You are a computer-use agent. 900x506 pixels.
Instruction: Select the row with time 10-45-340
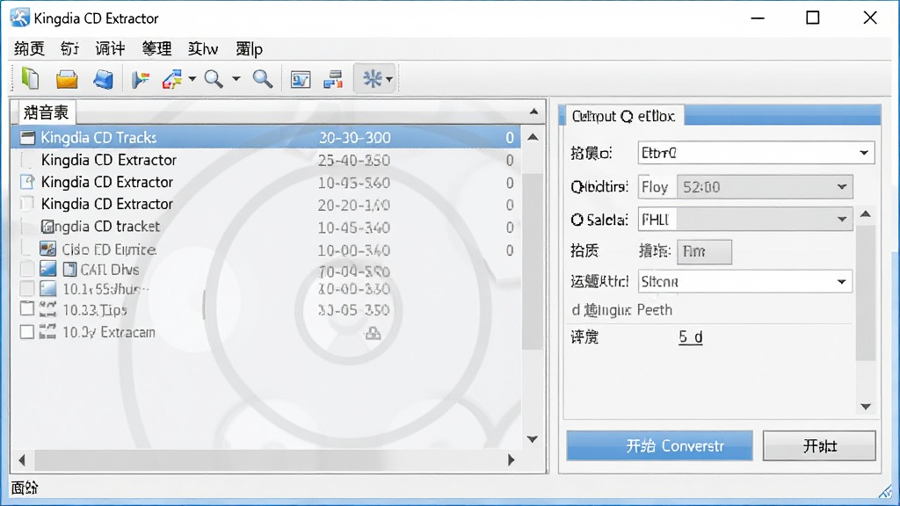pos(265,228)
